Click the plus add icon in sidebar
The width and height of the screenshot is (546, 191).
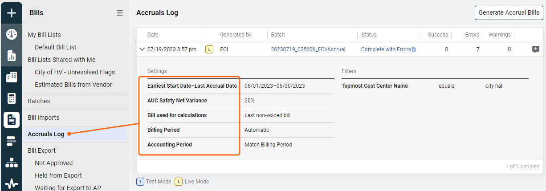point(11,12)
